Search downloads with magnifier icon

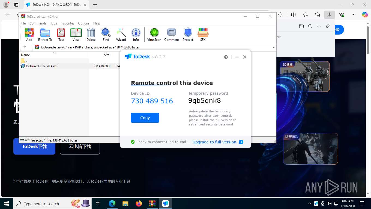click(310, 26)
